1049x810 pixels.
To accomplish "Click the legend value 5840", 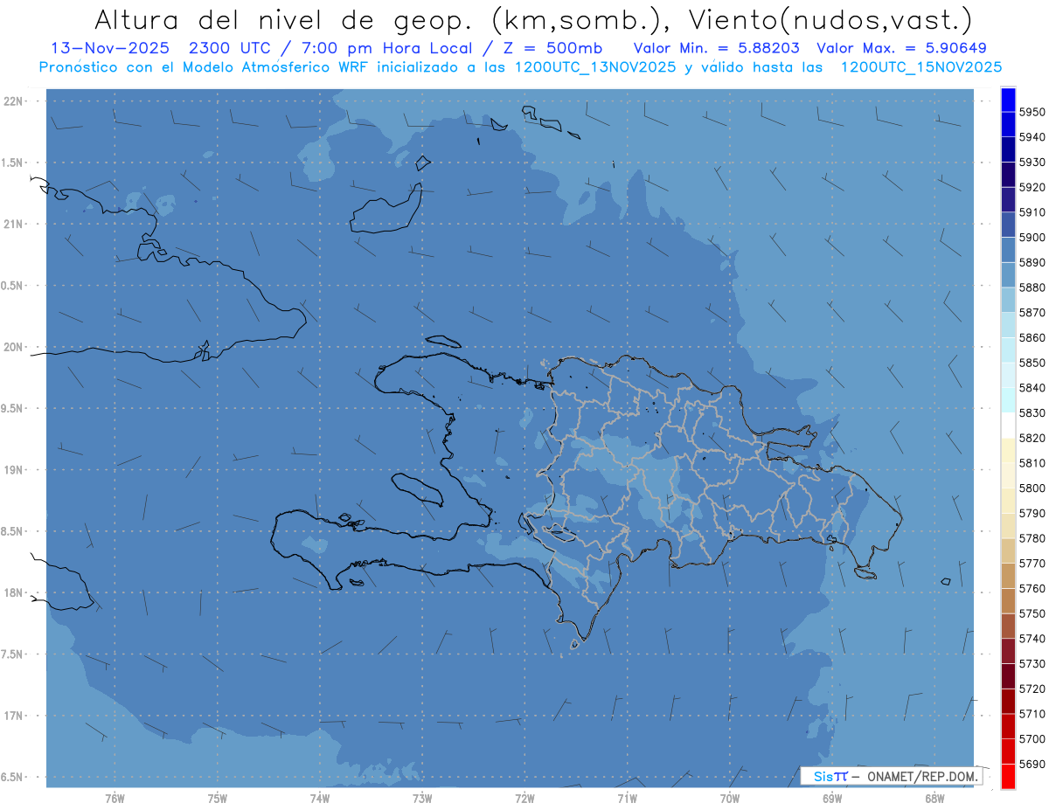I will [1032, 387].
